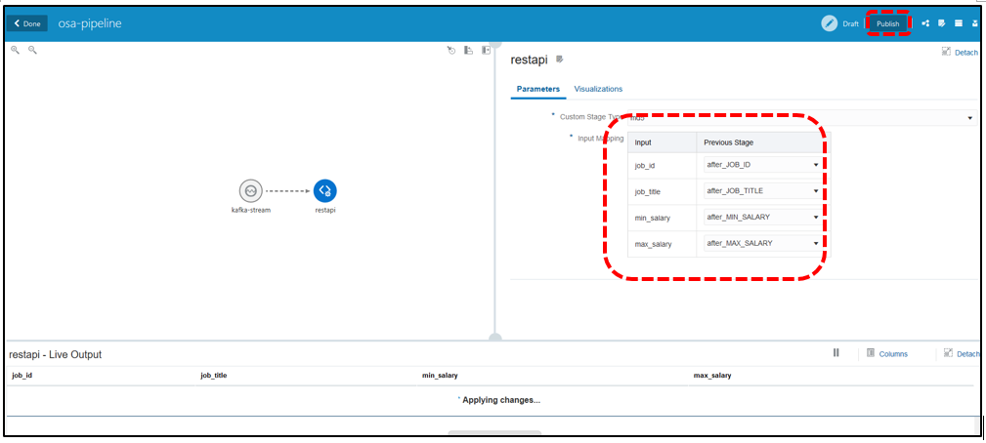Click the Columns icon in Live Output

(871, 353)
